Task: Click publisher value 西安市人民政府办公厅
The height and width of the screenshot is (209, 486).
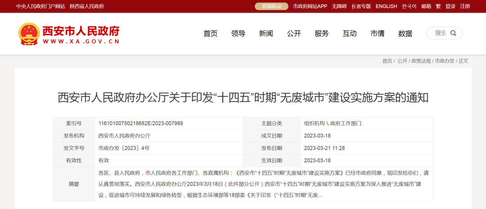Action: tap(125, 136)
